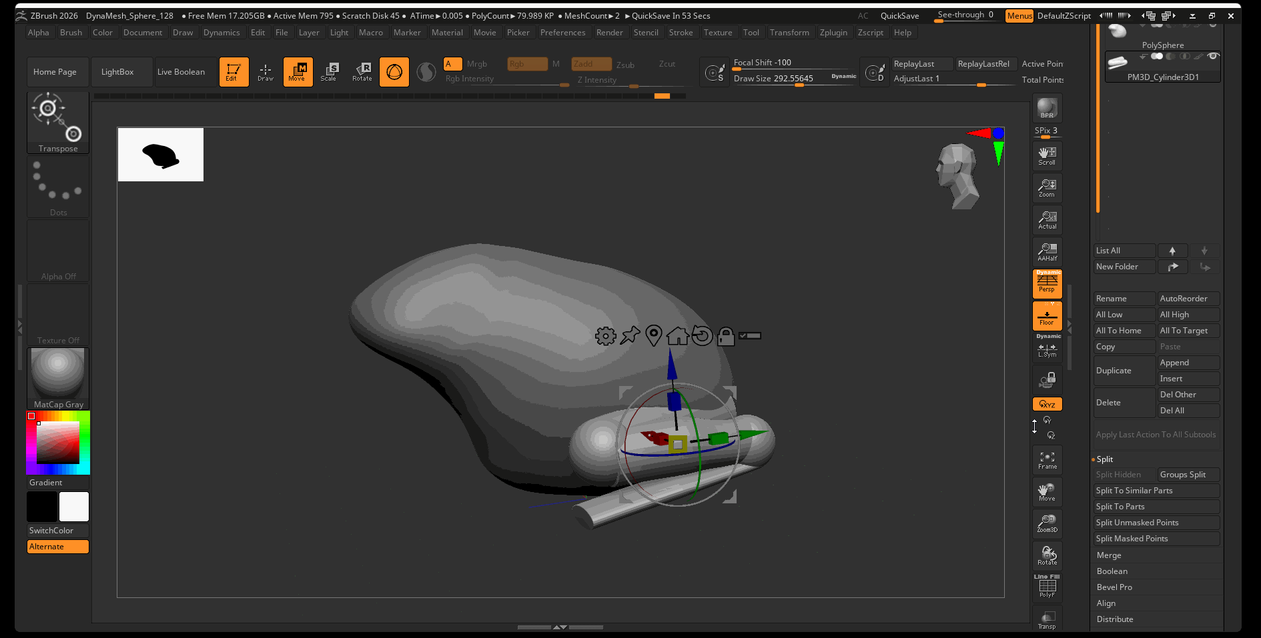Open the Preferences menu

coord(562,33)
